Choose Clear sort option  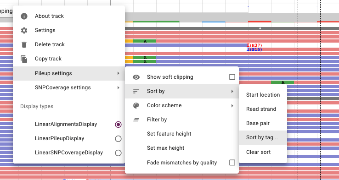click(x=263, y=152)
